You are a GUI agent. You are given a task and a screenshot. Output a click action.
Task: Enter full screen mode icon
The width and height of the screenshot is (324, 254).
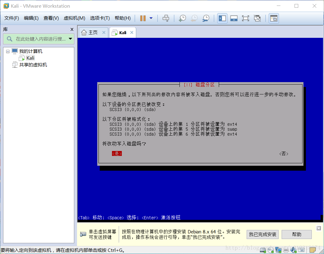(245, 18)
